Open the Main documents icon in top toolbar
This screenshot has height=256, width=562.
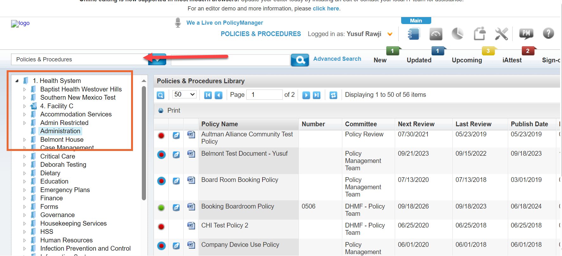coord(414,34)
